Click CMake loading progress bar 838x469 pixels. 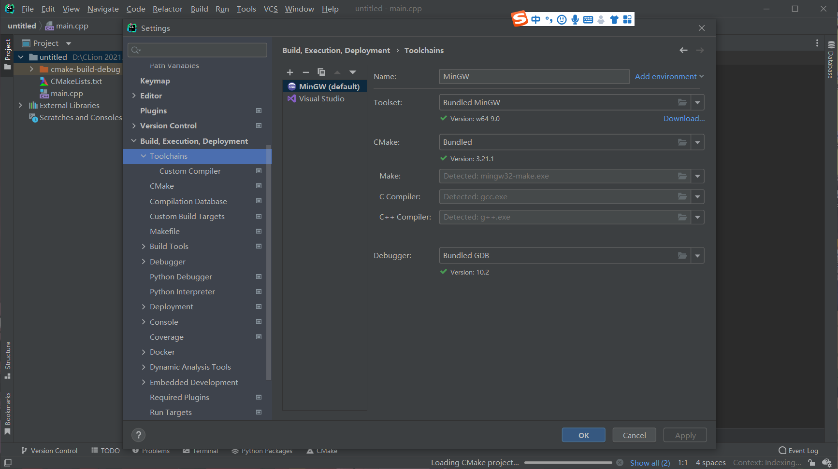[x=568, y=463]
